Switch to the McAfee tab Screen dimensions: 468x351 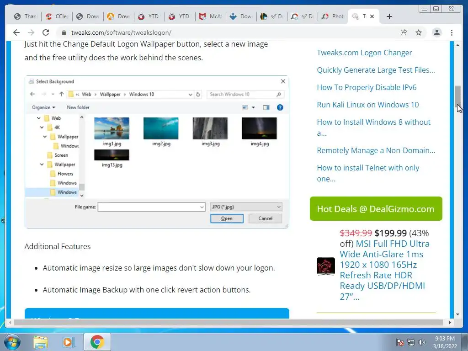pyautogui.click(x=210, y=16)
